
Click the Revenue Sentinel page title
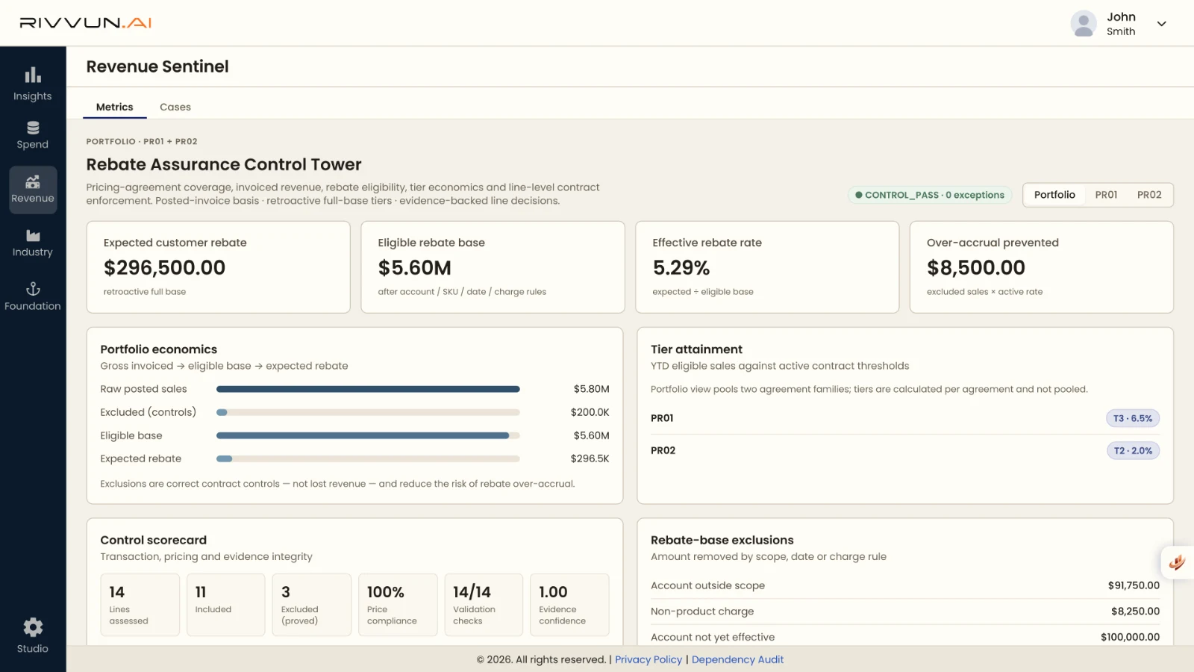157,66
